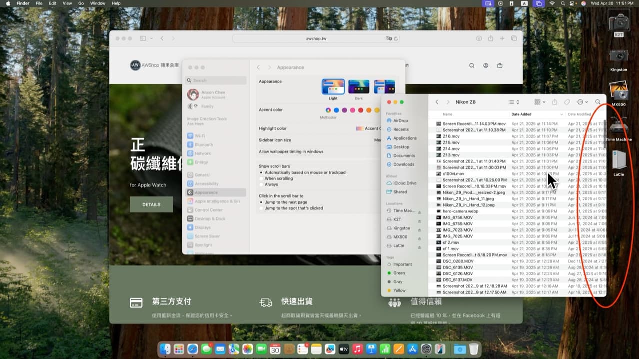Open Finder action ellipsis dropdown
Viewport: 639px width, 359px height.
click(582, 102)
